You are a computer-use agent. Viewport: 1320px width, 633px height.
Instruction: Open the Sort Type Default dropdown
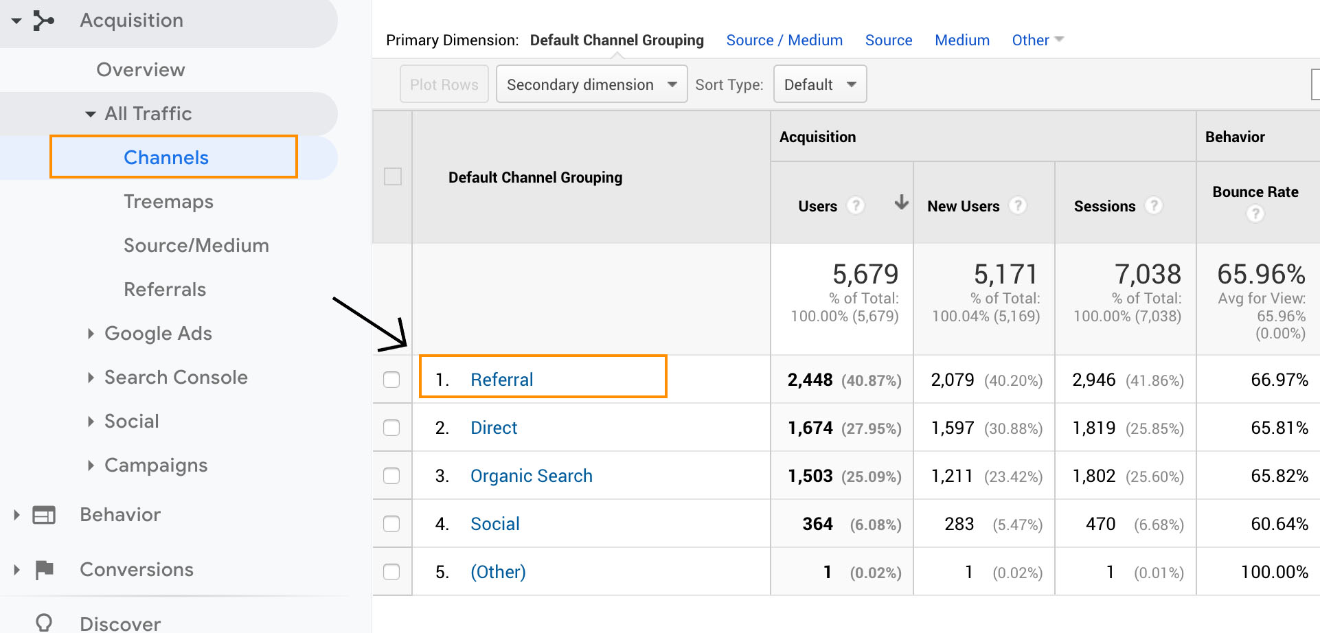coord(819,84)
